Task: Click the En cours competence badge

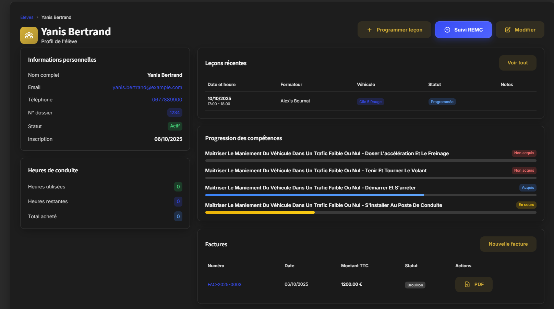Action: click(526, 205)
